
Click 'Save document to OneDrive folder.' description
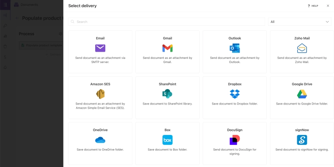pos(100,150)
